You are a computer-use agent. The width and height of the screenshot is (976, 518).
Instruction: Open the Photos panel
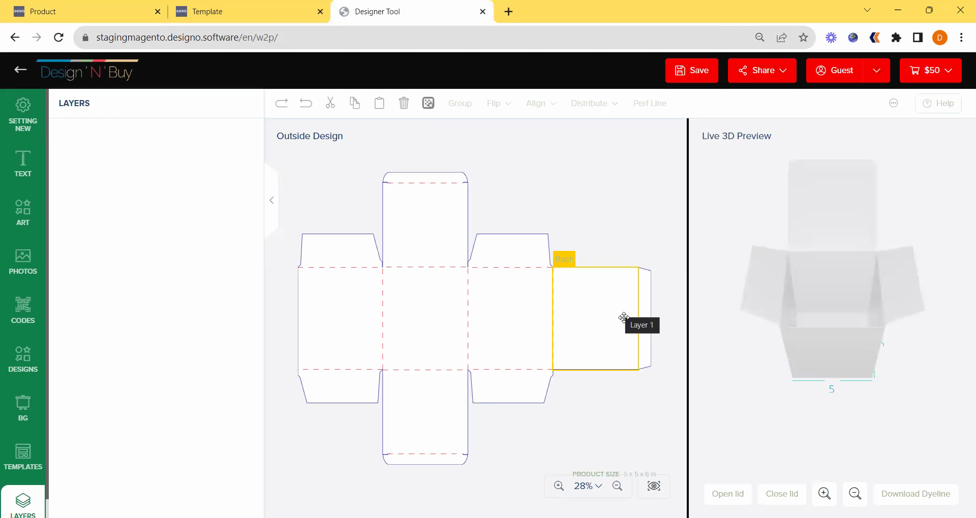23,262
